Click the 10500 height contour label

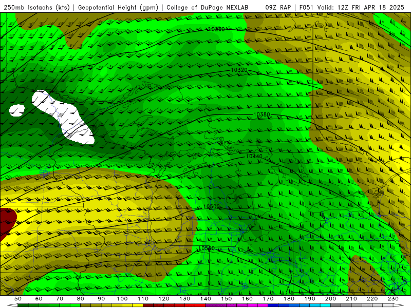tap(212, 207)
